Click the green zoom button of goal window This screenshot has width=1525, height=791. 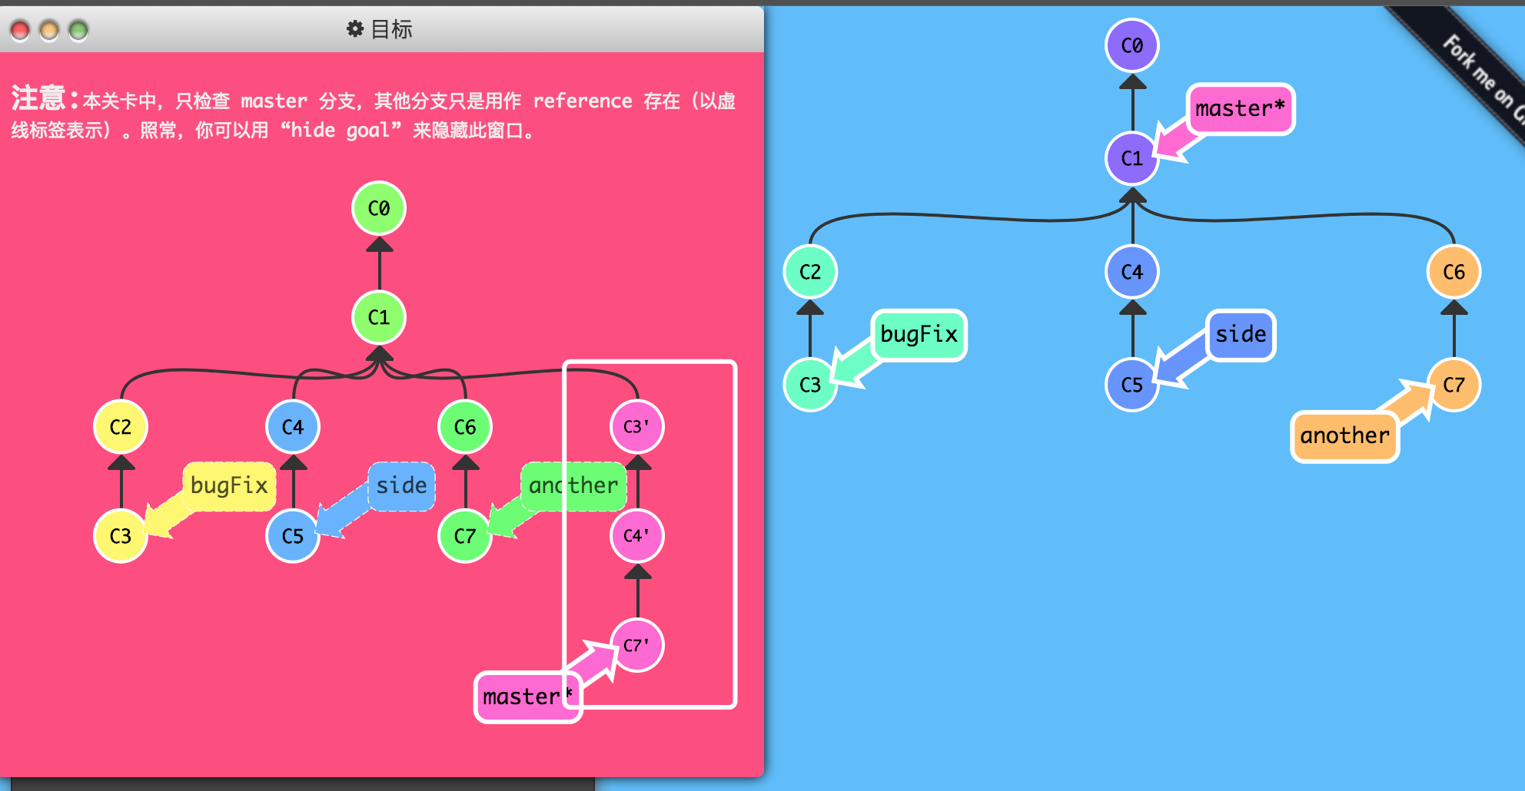pyautogui.click(x=78, y=30)
